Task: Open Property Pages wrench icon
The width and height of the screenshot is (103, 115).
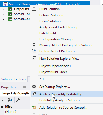Action: coord(18,100)
